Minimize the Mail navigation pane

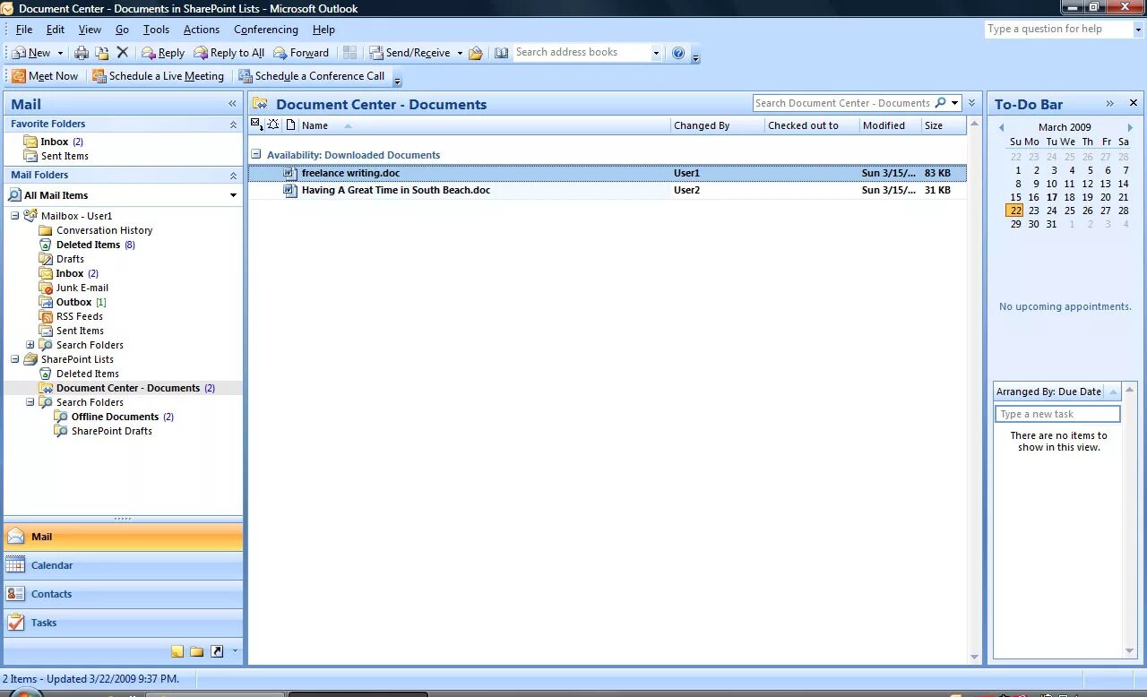tap(232, 104)
